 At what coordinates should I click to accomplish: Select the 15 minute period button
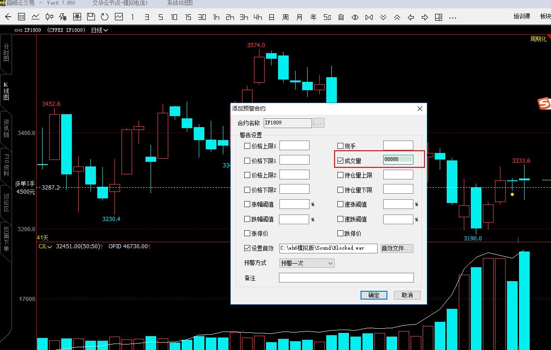[x=188, y=17]
